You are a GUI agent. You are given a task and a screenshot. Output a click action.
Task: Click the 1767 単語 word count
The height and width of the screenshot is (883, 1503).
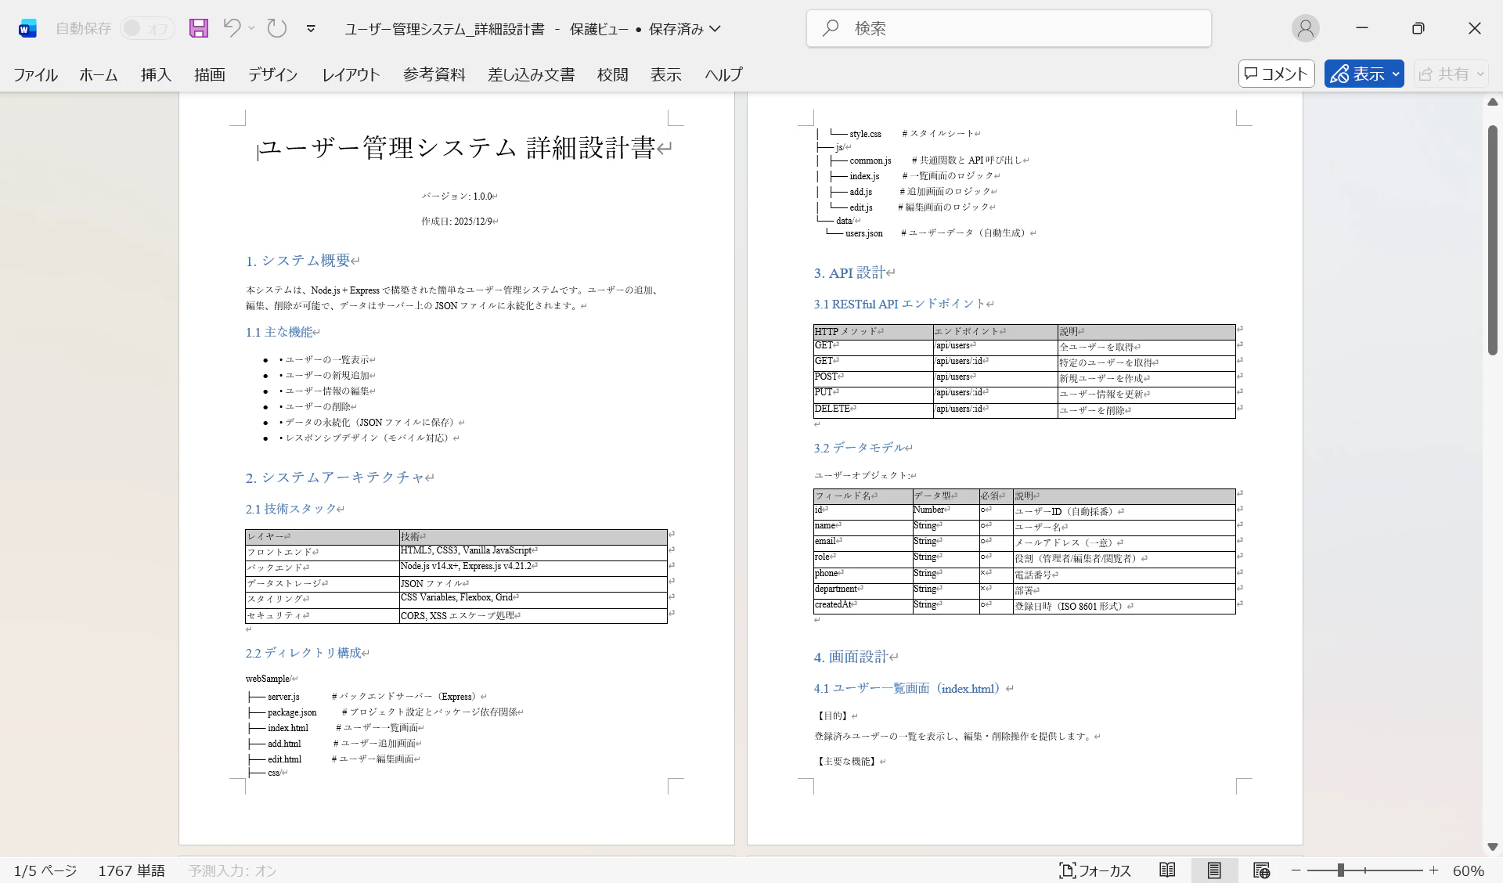point(132,870)
